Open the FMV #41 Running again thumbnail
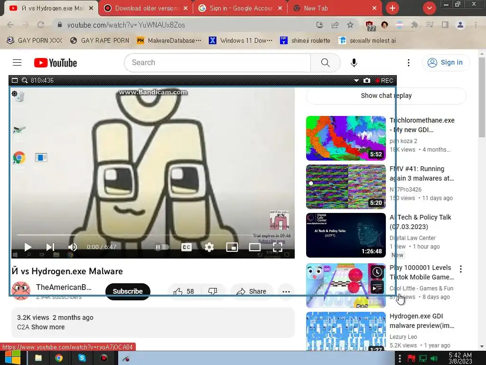The width and height of the screenshot is (486, 365). 346,186
